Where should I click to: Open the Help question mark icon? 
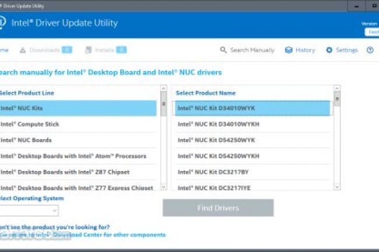(x=370, y=50)
